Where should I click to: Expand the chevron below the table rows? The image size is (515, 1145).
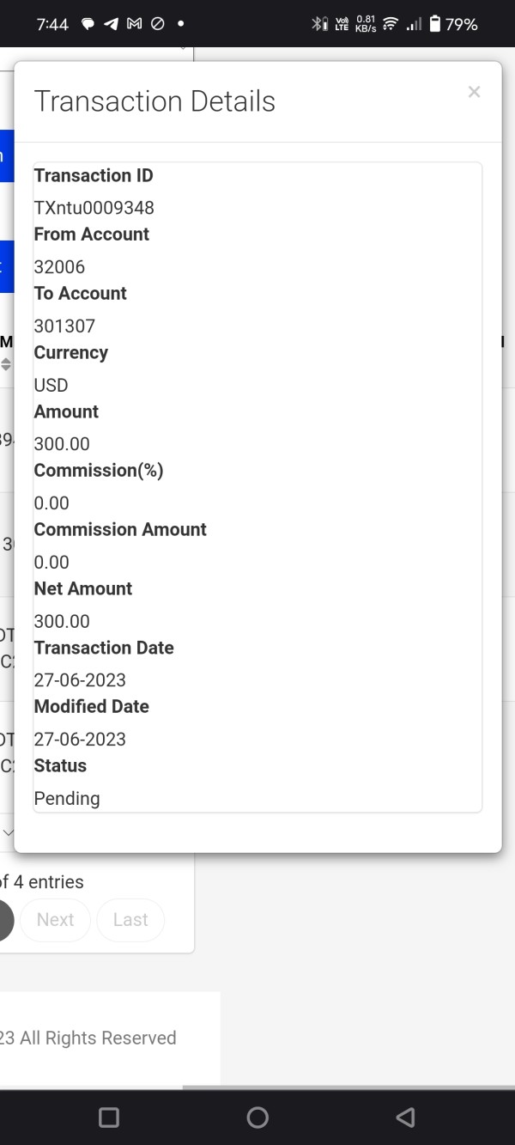click(8, 832)
